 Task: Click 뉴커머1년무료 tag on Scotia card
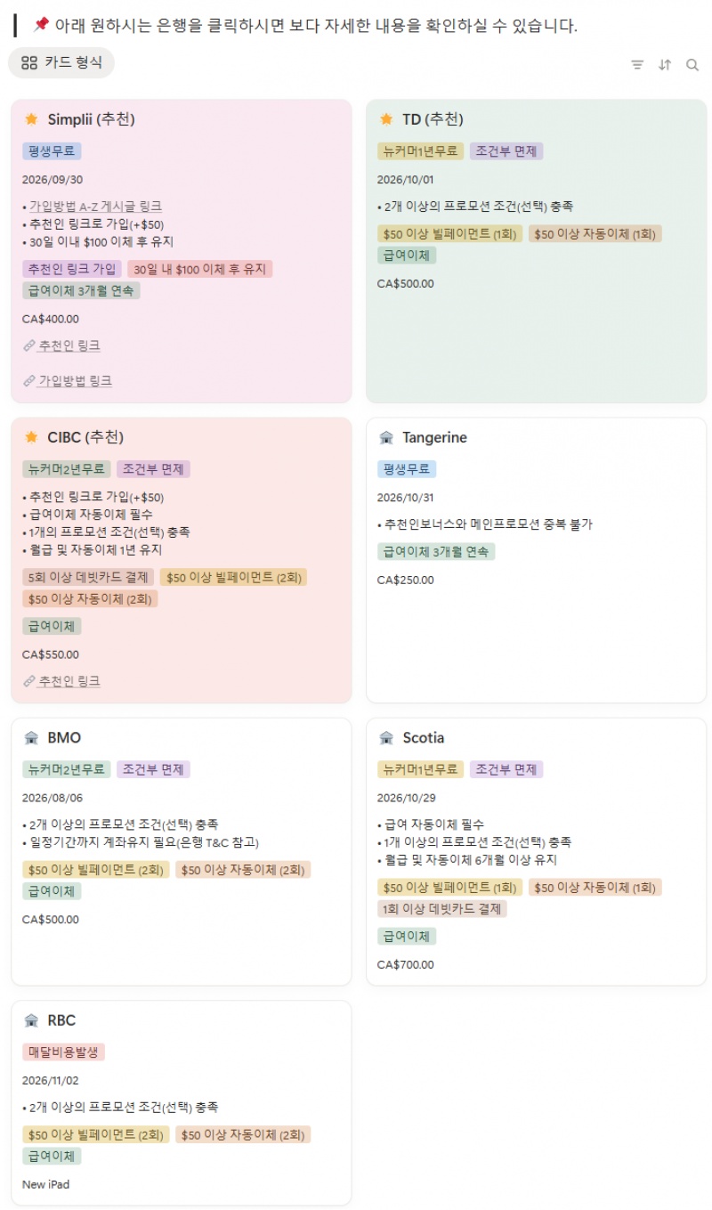click(x=420, y=769)
